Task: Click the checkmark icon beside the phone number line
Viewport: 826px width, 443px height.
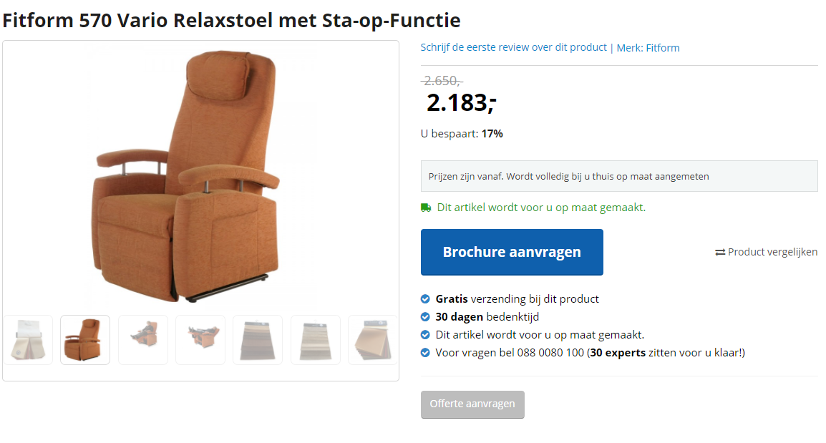Action: 425,353
